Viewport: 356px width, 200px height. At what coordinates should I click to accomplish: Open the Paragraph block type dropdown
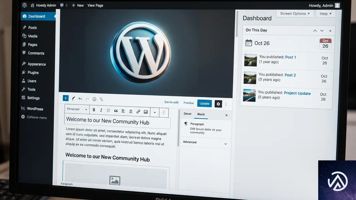coord(77,109)
